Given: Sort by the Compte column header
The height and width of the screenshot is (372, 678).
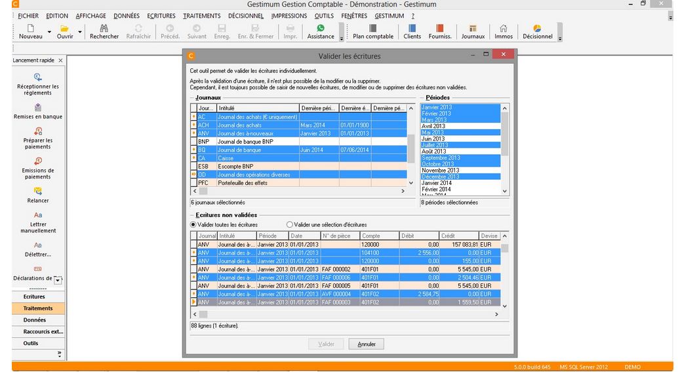Looking at the screenshot, I should [x=379, y=236].
